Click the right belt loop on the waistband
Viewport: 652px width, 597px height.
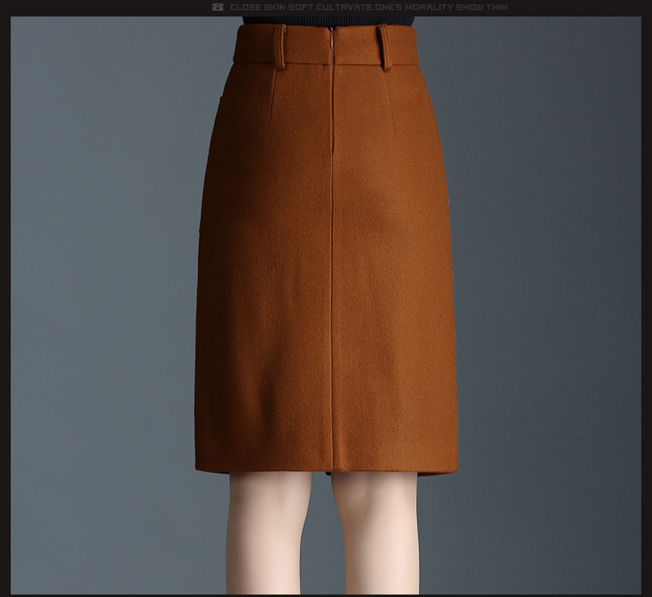tap(385, 47)
